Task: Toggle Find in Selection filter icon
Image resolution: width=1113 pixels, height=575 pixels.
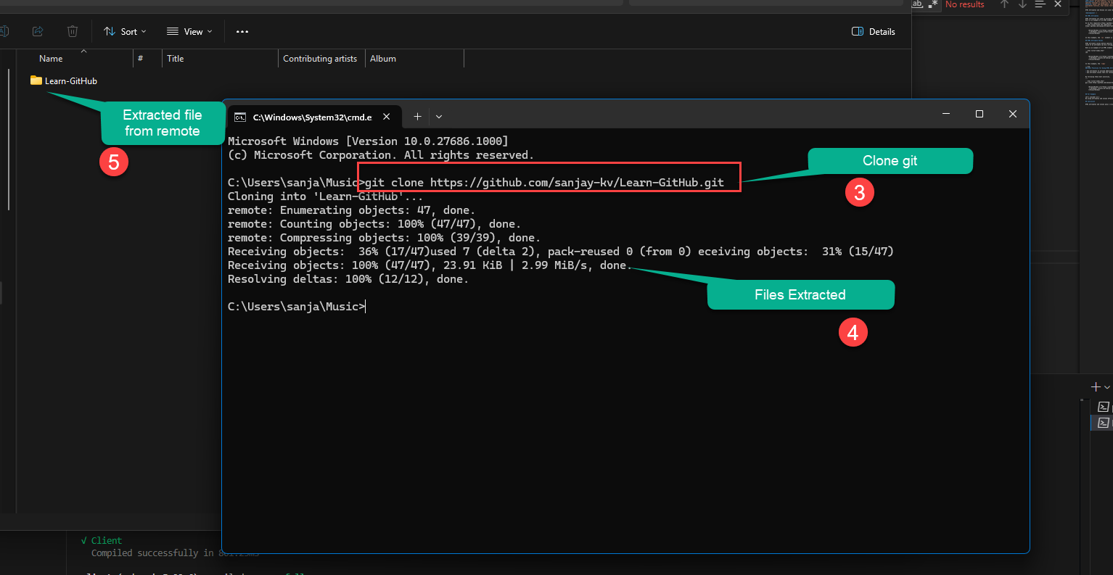Action: [1040, 4]
